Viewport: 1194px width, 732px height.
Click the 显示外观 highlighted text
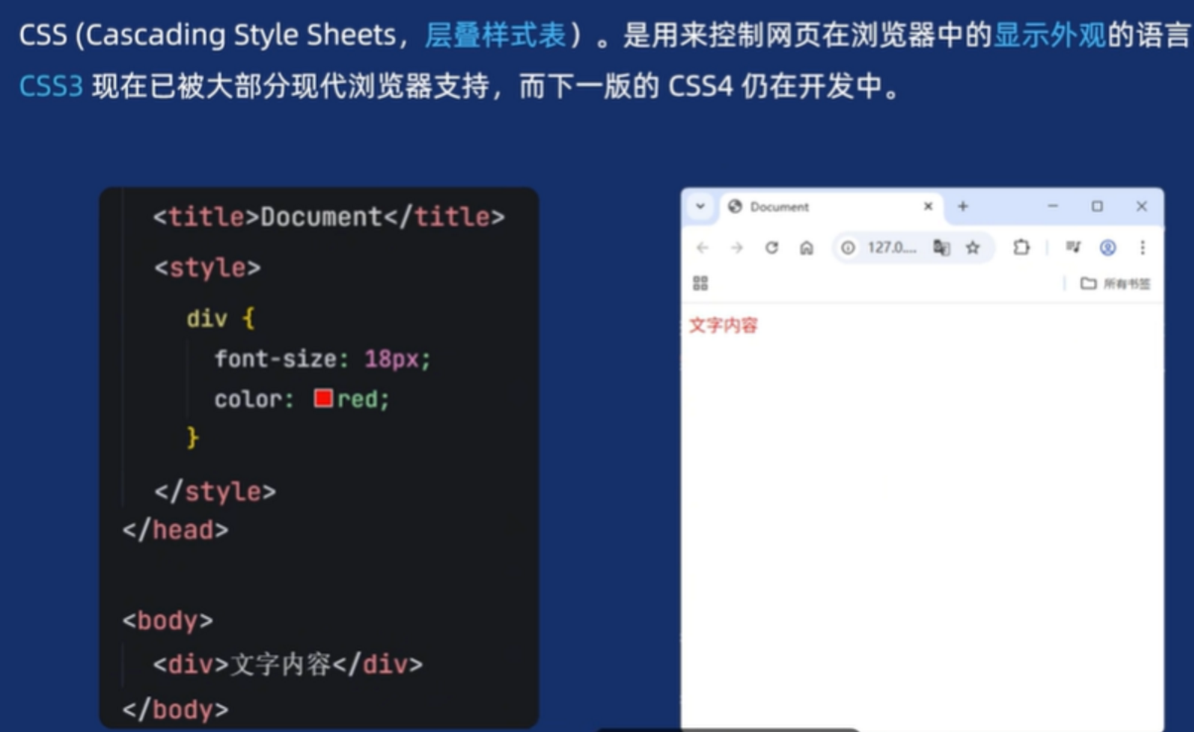point(1049,37)
